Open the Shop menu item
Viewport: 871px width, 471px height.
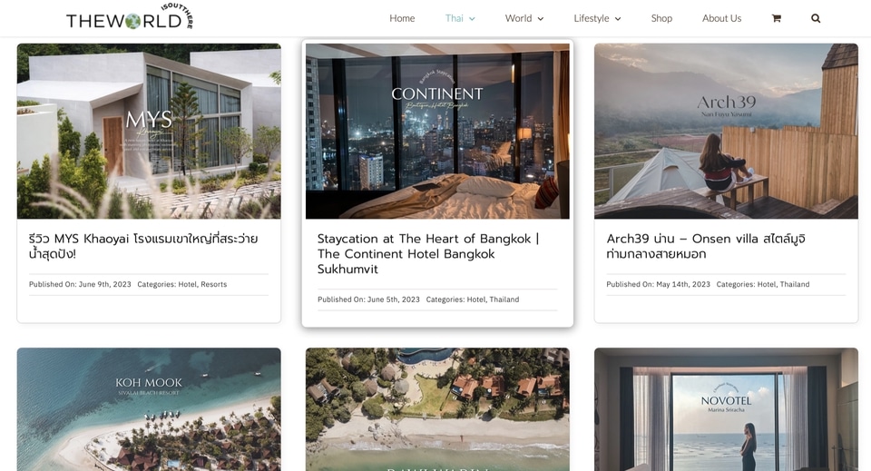pos(661,18)
